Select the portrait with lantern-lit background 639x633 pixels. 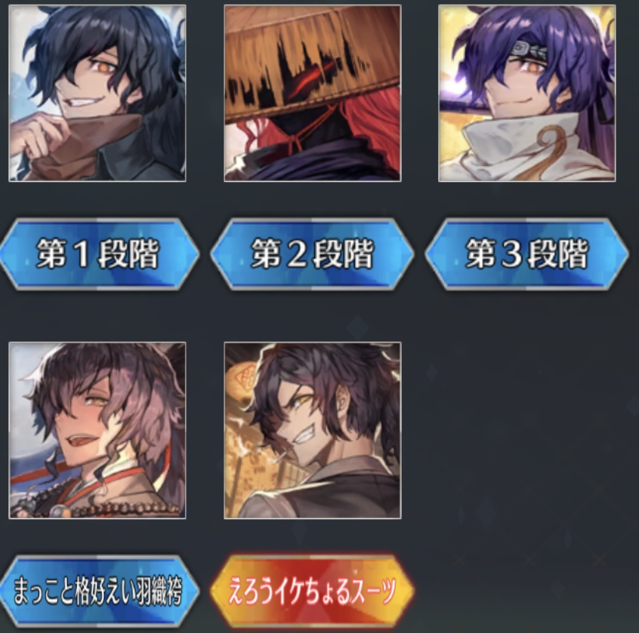(x=313, y=430)
